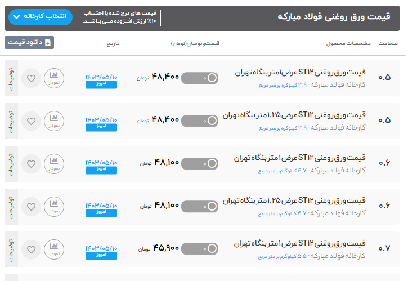Image resolution: width=408 pixels, height=281 pixels.
Task: Click fluctuation pill on 0.6 thickness 1 meter row
Action: 200,163
